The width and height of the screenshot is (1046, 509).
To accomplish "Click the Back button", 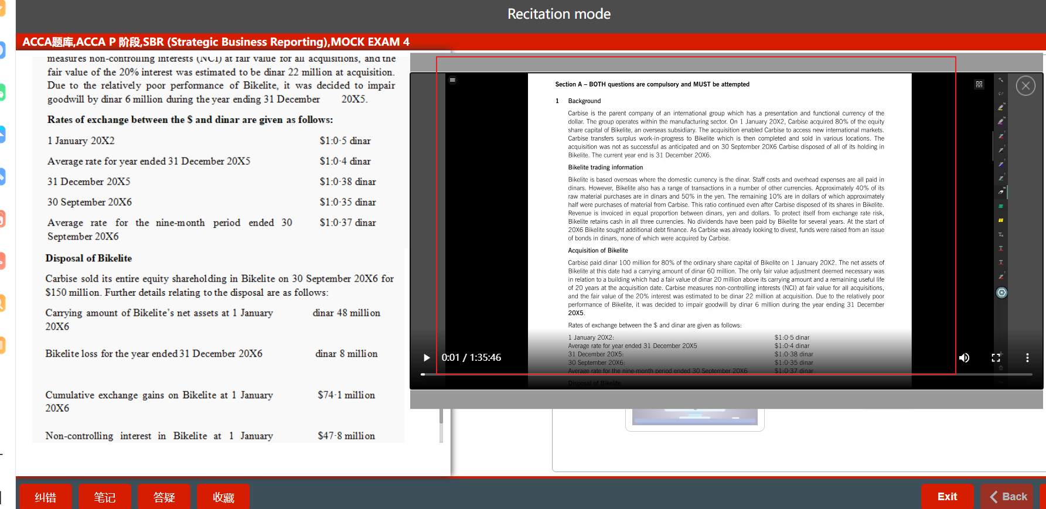I will [x=1008, y=497].
